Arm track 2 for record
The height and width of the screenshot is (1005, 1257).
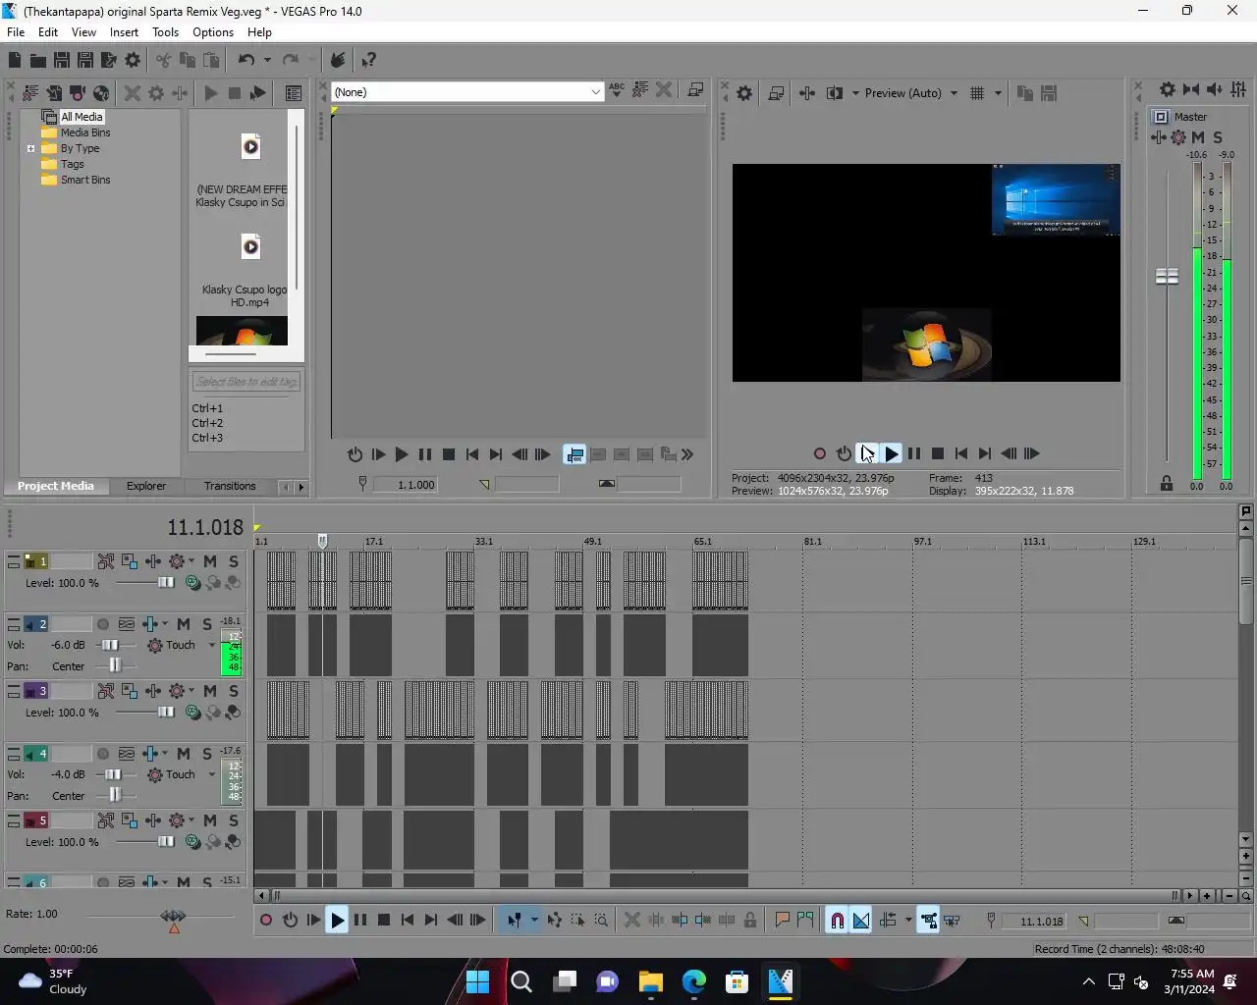coord(103,624)
